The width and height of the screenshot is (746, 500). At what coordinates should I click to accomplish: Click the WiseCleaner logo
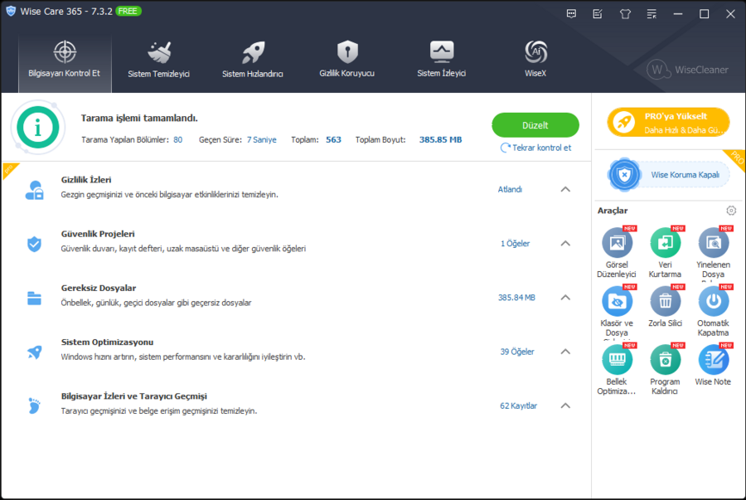687,70
